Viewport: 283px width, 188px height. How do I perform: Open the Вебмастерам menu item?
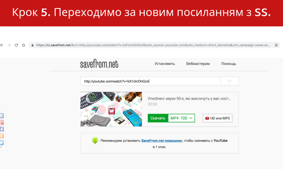(x=198, y=63)
